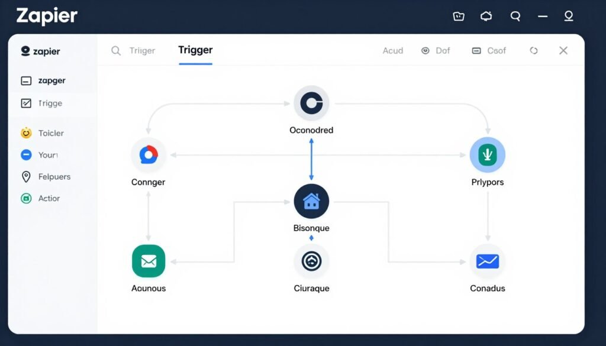606x346 pixels.
Task: Click the dash icon in top bar
Action: [543, 17]
